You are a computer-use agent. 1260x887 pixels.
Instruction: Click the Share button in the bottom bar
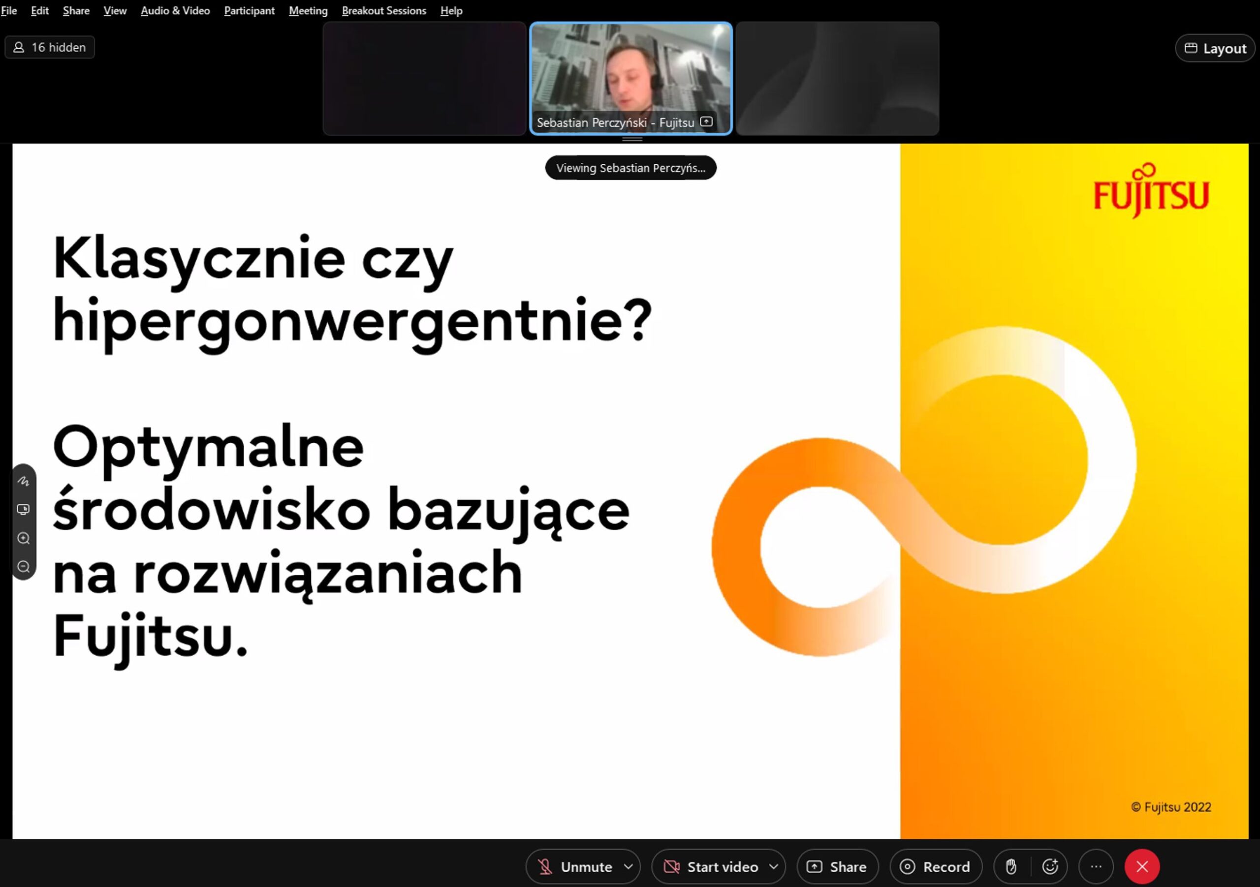(837, 867)
